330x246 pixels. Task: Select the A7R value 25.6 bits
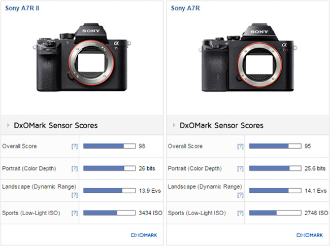pyautogui.click(x=315, y=168)
